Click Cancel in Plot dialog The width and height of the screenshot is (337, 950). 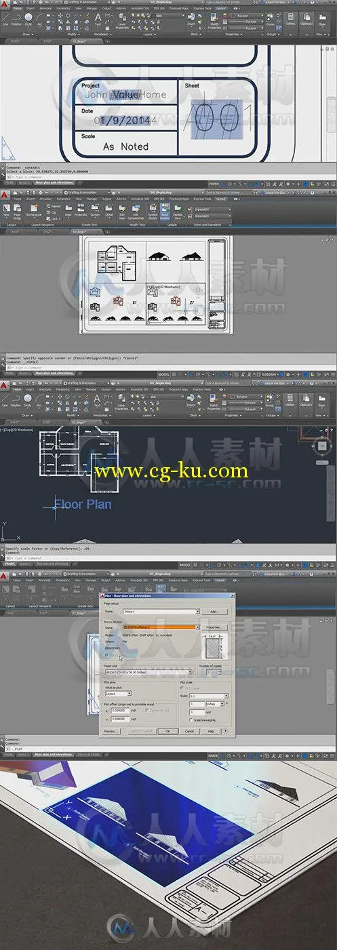coord(189,731)
